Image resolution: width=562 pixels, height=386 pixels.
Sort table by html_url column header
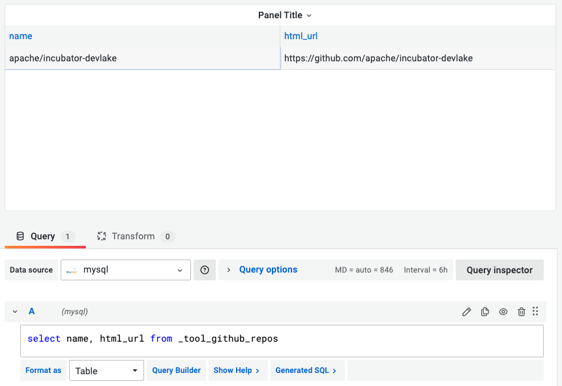pos(301,36)
